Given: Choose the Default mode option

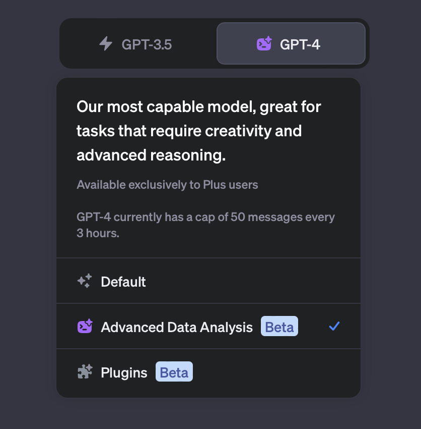Looking at the screenshot, I should [208, 281].
